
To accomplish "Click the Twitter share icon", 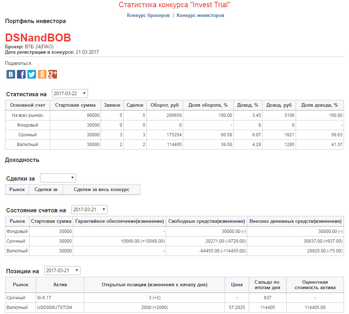I will pyautogui.click(x=32, y=74).
